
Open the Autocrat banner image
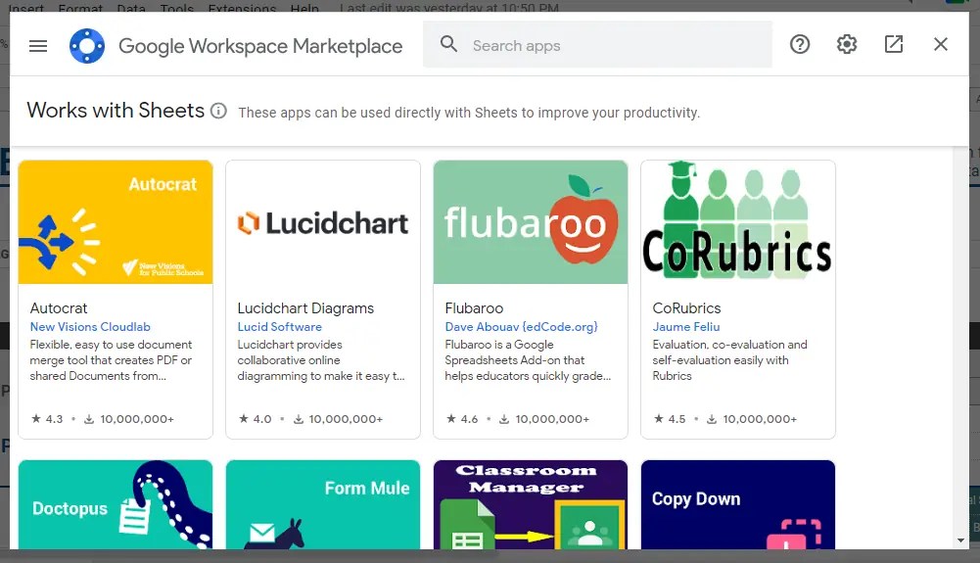(116, 222)
